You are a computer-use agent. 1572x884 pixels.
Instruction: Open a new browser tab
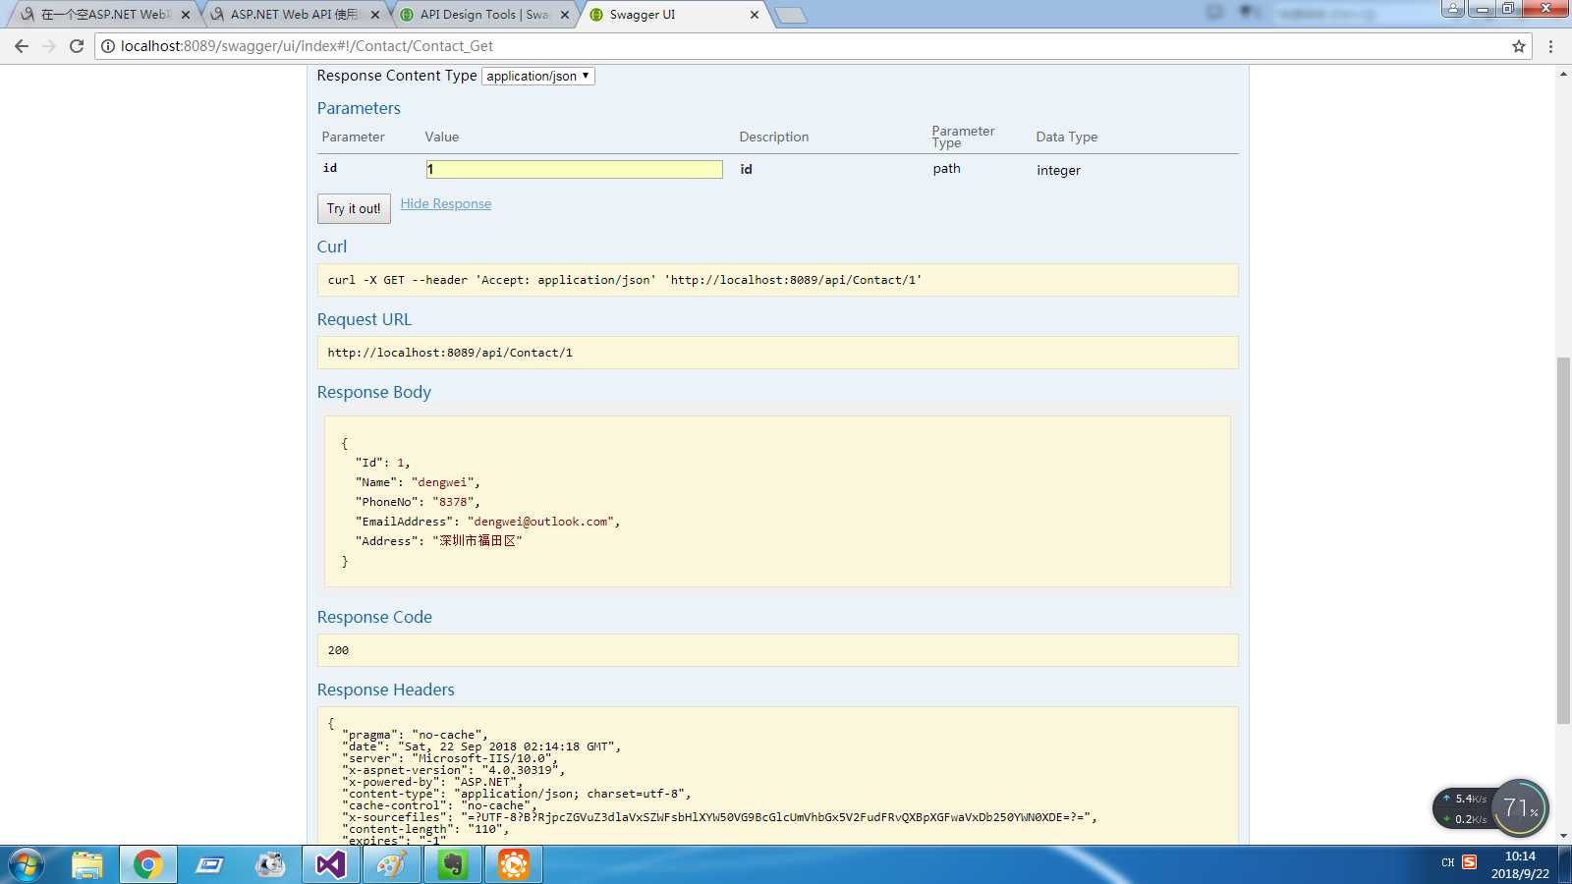pos(790,15)
